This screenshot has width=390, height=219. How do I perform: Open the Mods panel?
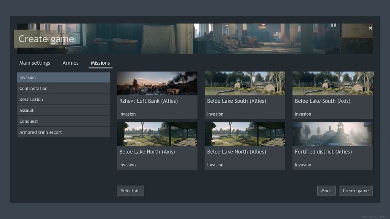[x=326, y=190]
